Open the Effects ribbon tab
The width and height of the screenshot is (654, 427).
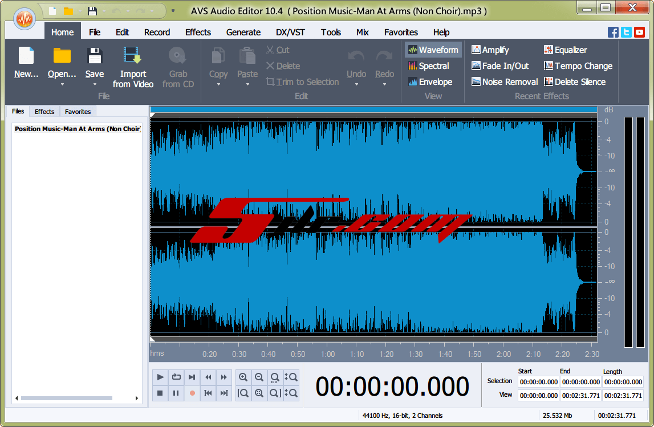[x=198, y=32]
